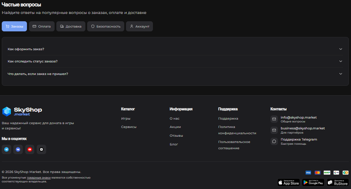This screenshot has width=351, height=189.
Task: Click the Visa payment icon
Action: tap(308, 173)
